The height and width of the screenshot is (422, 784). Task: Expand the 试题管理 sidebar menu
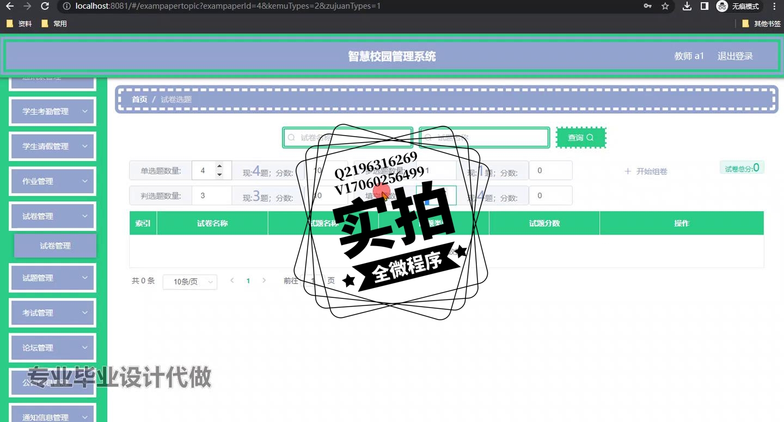click(53, 278)
